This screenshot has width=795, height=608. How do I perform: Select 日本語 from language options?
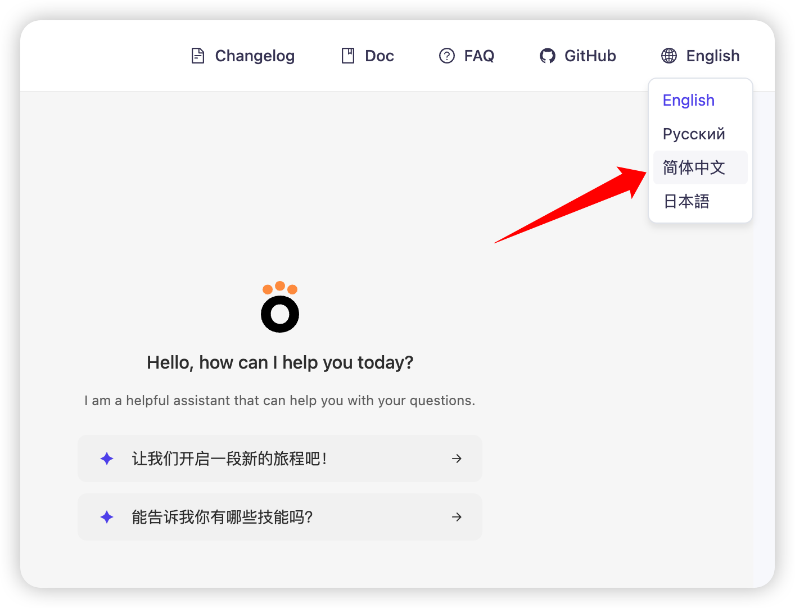coord(686,201)
